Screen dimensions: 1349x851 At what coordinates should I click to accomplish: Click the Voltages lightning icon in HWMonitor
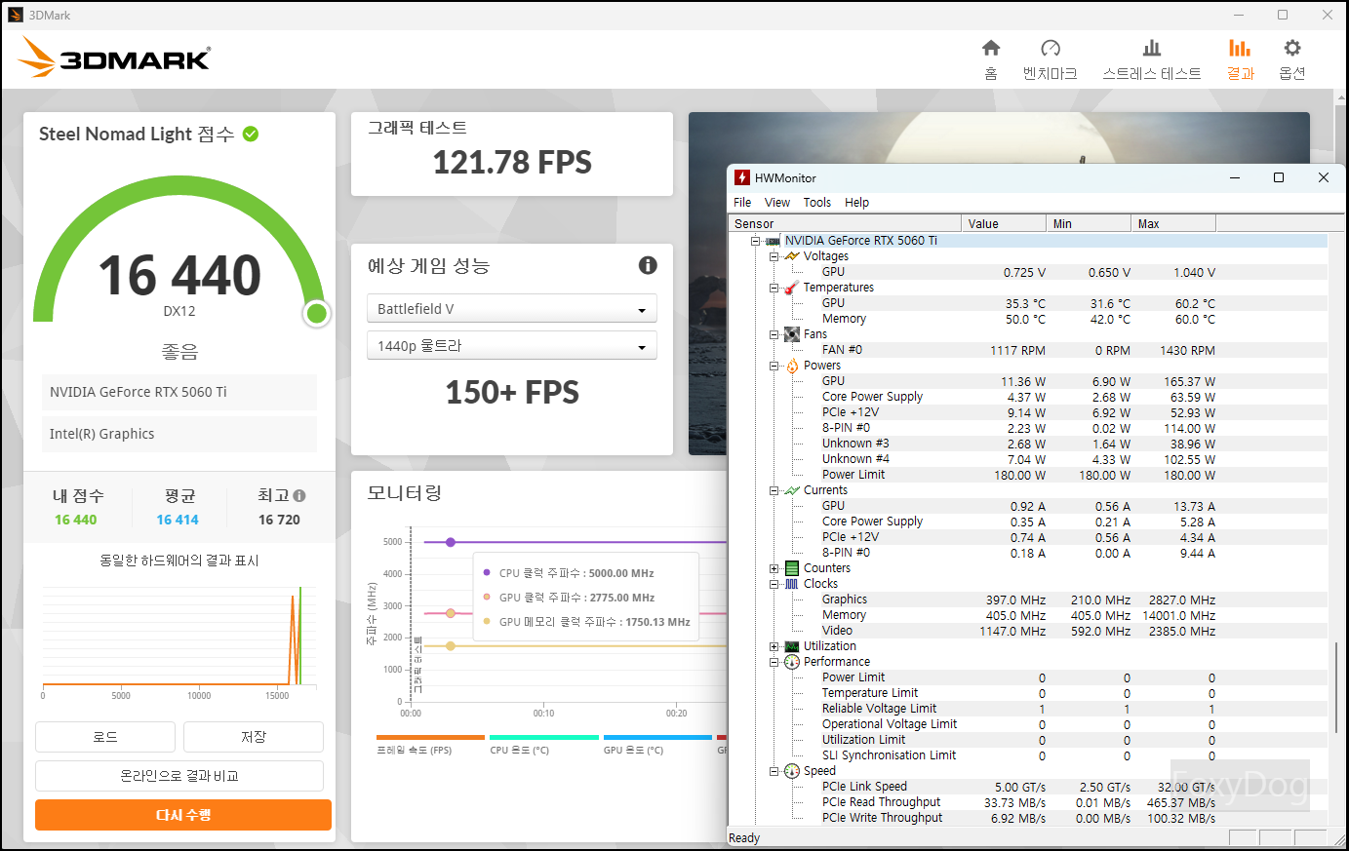[792, 256]
